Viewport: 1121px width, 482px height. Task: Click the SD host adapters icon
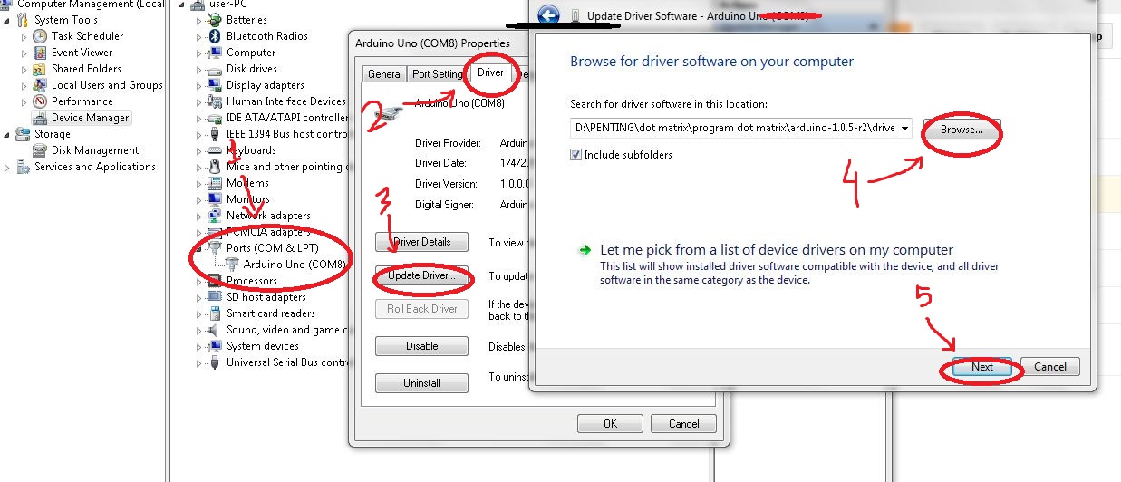[x=215, y=297]
